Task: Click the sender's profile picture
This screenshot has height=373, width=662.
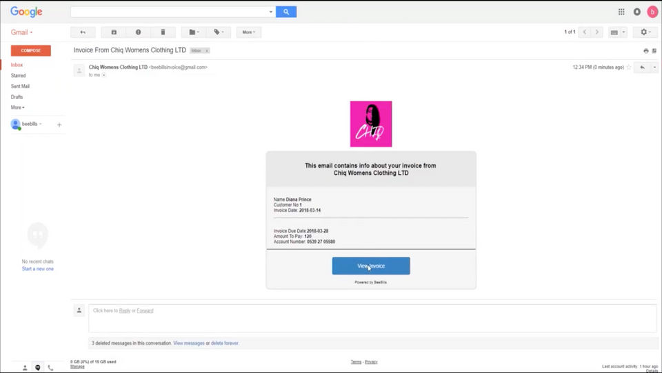Action: coord(79,70)
